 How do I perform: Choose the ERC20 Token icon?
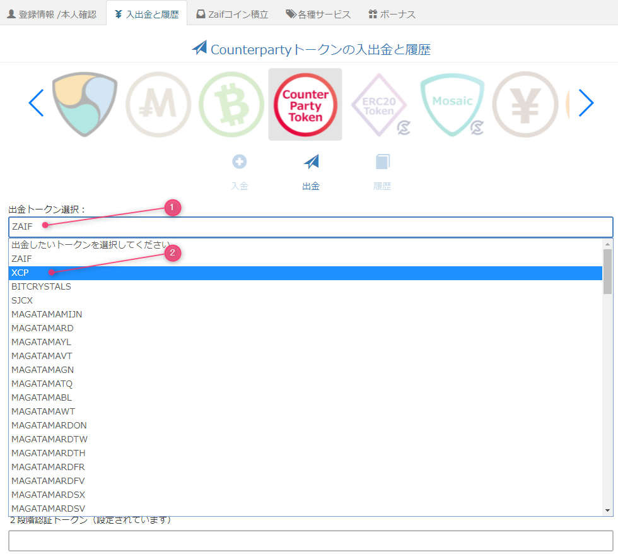pyautogui.click(x=379, y=104)
